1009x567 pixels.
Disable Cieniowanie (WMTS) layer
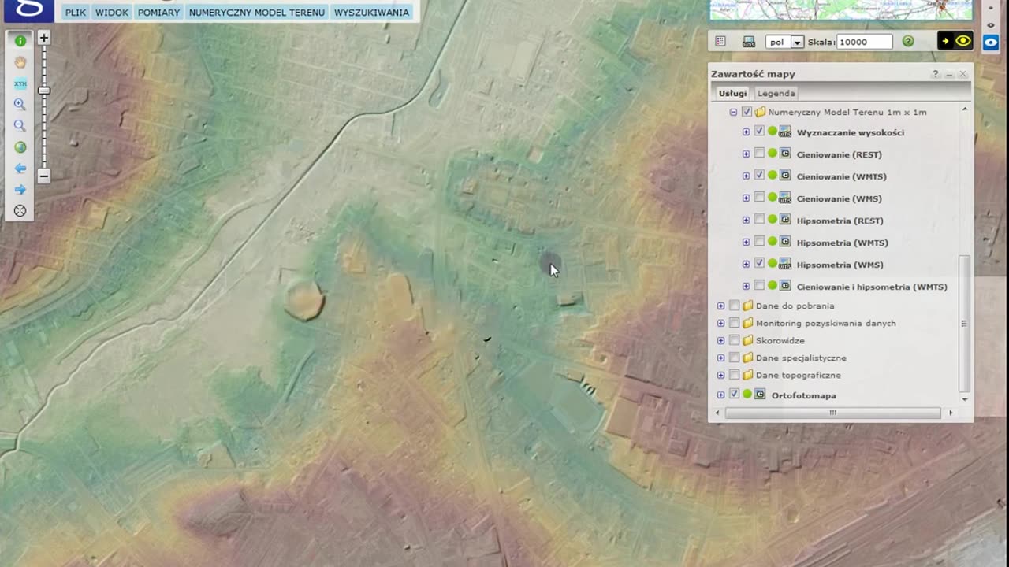coord(759,176)
